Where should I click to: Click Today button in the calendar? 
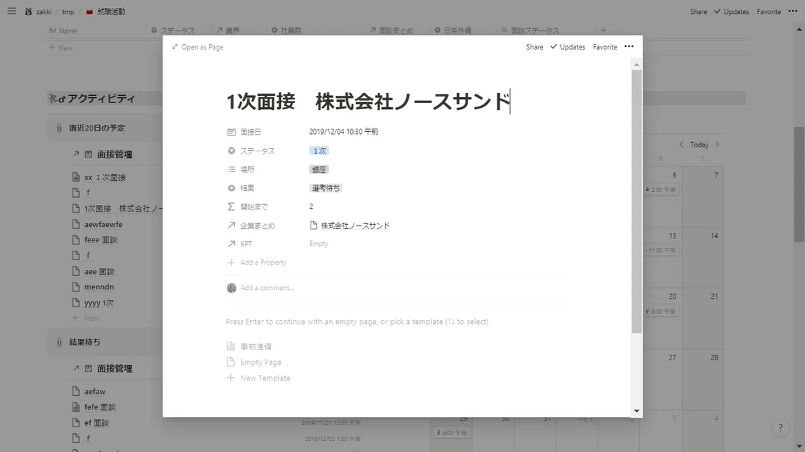[x=699, y=145]
